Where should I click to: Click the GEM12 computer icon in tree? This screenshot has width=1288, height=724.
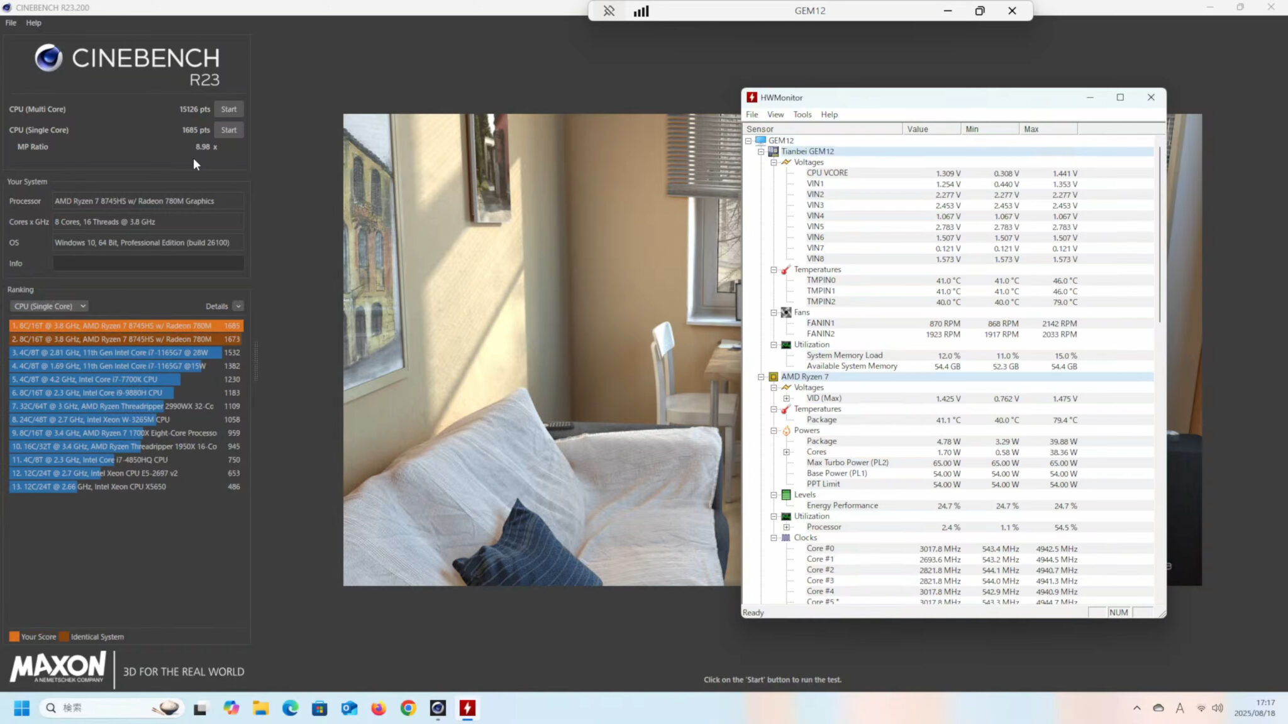click(761, 141)
